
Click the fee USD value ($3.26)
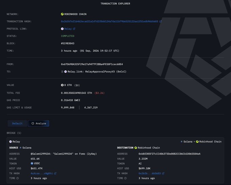(100, 93)
